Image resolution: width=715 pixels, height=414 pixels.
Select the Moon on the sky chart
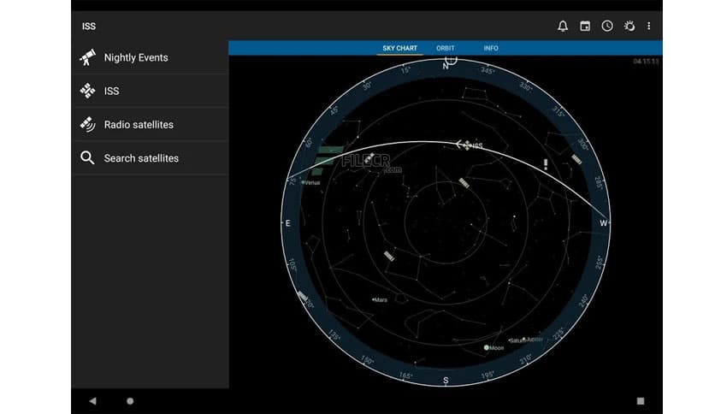point(487,348)
